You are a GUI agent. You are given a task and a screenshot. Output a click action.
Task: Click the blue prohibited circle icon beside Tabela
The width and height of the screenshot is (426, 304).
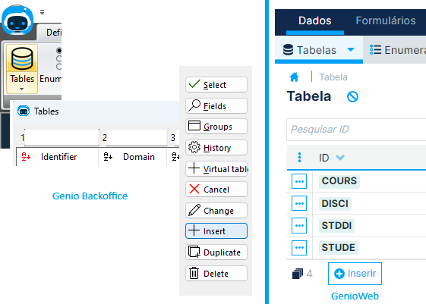352,96
